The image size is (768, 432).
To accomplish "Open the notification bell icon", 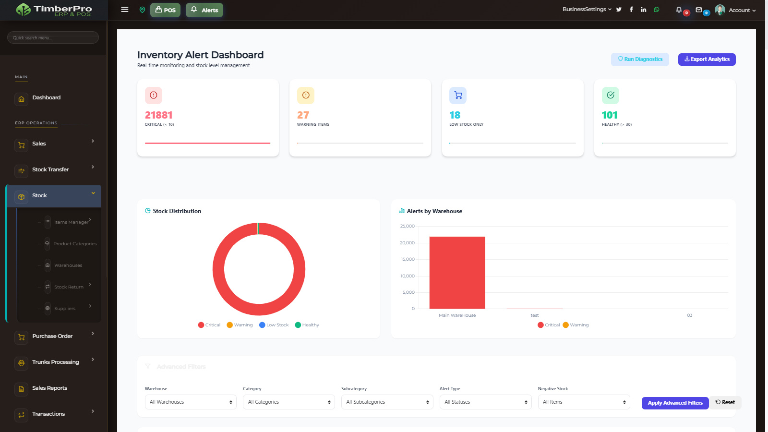I will point(679,10).
